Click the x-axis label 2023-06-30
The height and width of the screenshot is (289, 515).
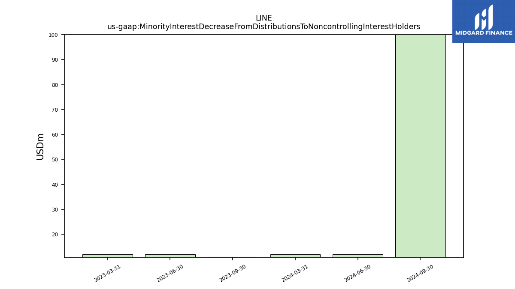tap(170, 273)
